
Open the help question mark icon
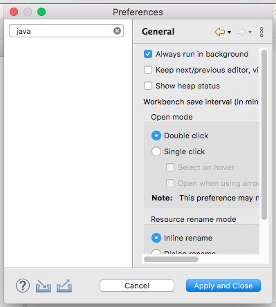point(23,286)
